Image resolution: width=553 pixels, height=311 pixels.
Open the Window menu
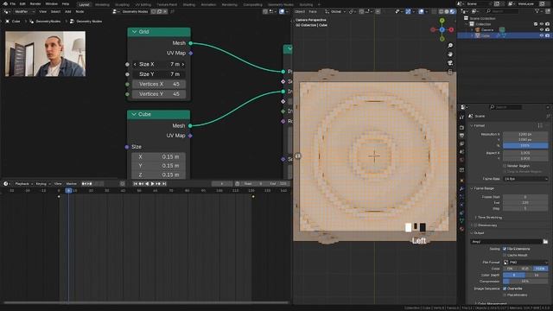[52, 3]
